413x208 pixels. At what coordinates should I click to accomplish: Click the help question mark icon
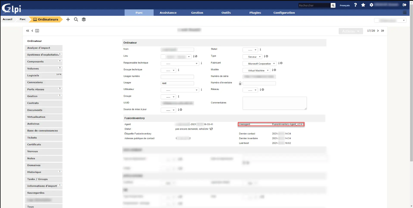tap(355, 5)
